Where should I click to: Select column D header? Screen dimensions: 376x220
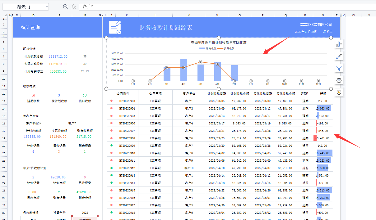click(33, 15)
